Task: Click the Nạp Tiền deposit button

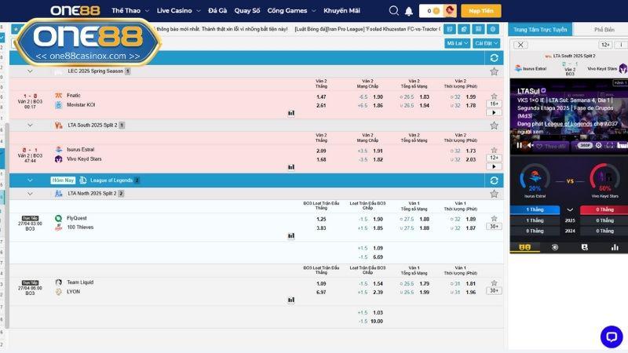Action: (481, 11)
